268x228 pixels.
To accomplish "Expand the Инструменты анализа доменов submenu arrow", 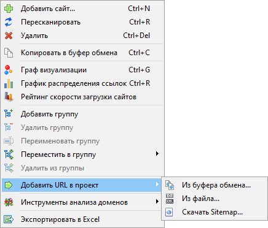I will click(x=157, y=202).
